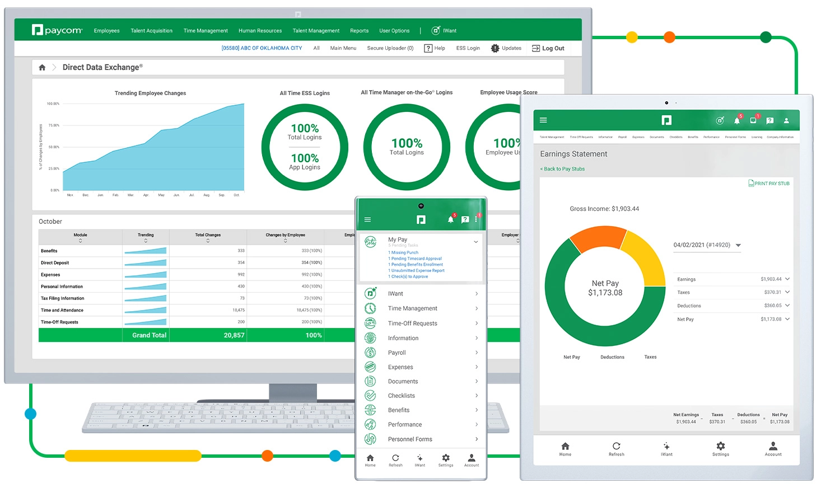Open Talent Acquisition menu on desktop
This screenshot has width=821, height=488.
(x=152, y=31)
